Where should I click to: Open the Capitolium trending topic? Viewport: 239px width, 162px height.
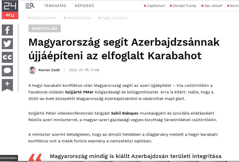[x=155, y=6]
